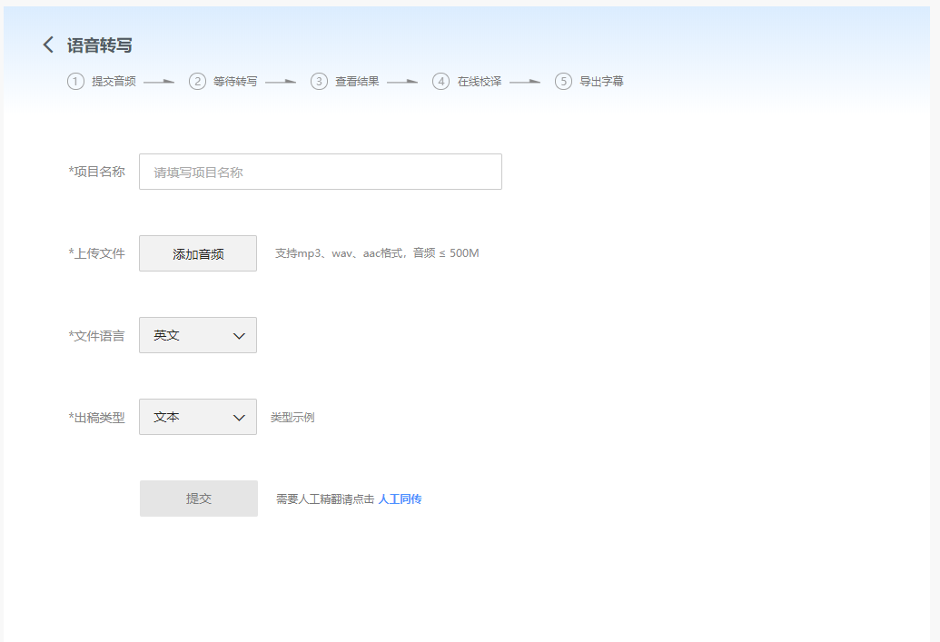This screenshot has height=642, width=940.
Task: Click the 语音转写 page title
Action: coord(100,45)
